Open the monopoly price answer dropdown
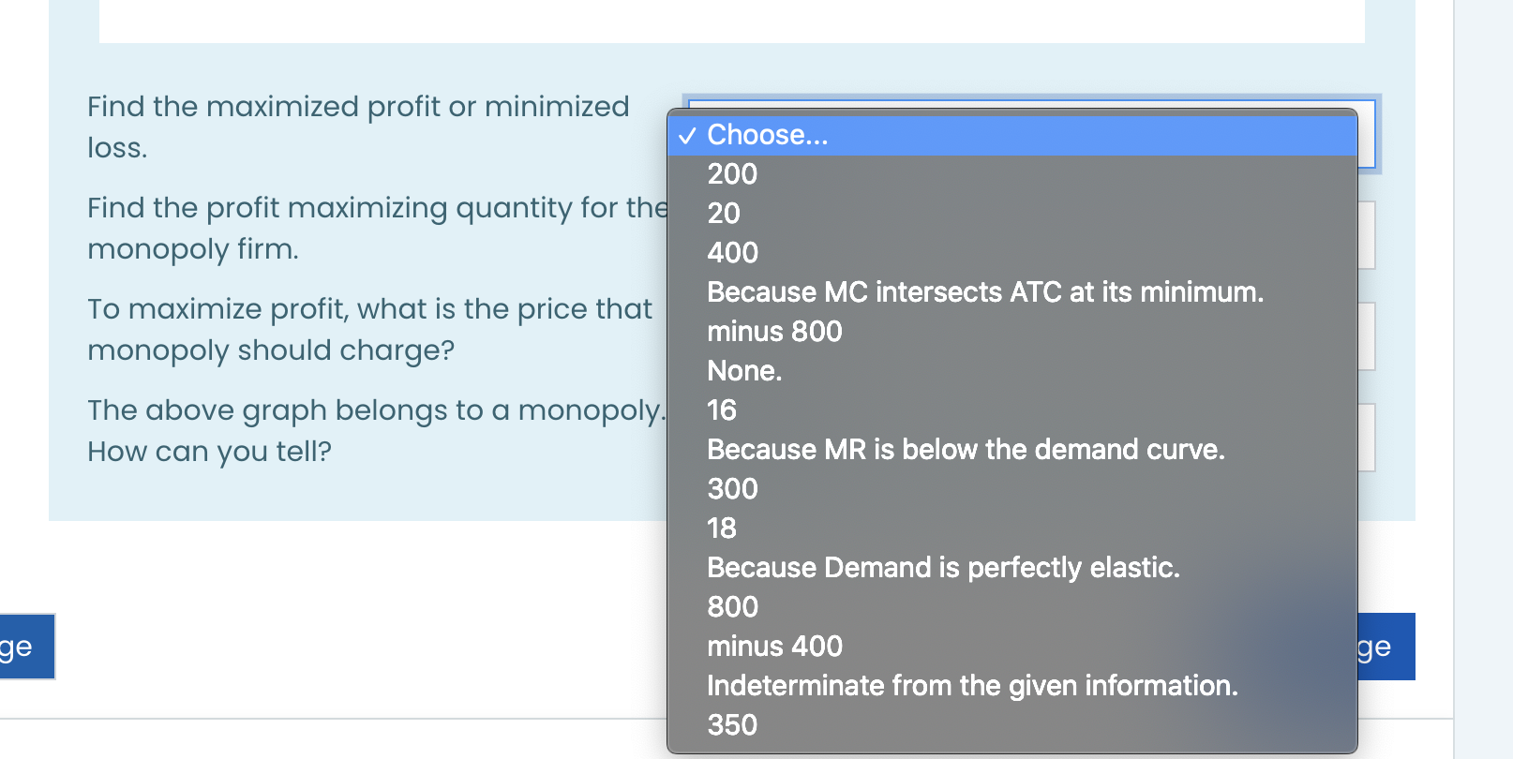The image size is (1513, 759). pyautogui.click(x=1366, y=336)
